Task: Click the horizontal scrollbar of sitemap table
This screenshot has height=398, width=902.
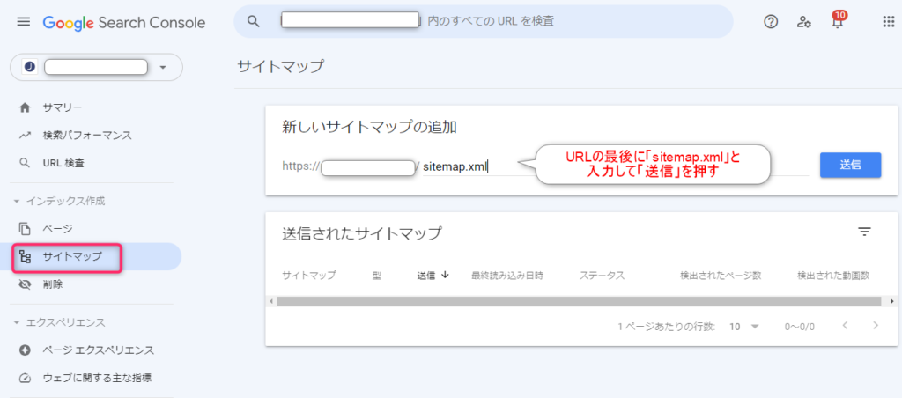Action: (x=578, y=301)
